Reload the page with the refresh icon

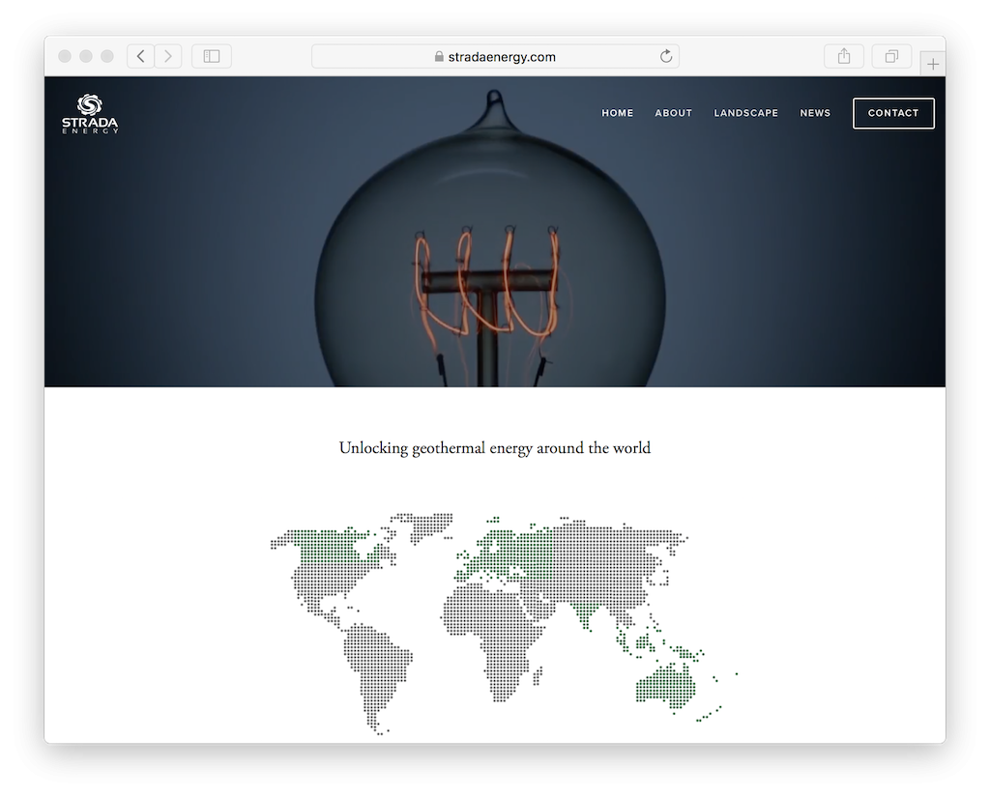point(665,56)
